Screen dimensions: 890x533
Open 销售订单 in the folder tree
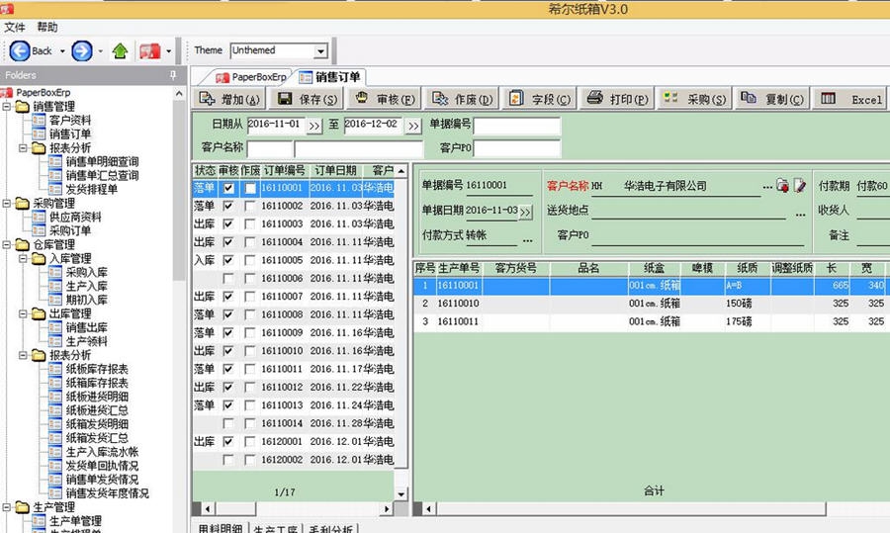70,133
